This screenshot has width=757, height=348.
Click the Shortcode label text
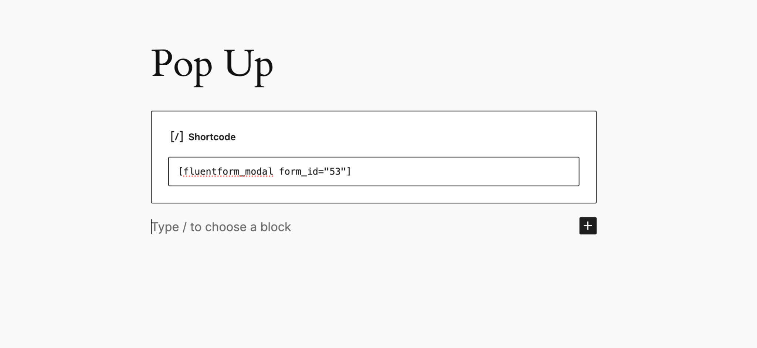212,137
